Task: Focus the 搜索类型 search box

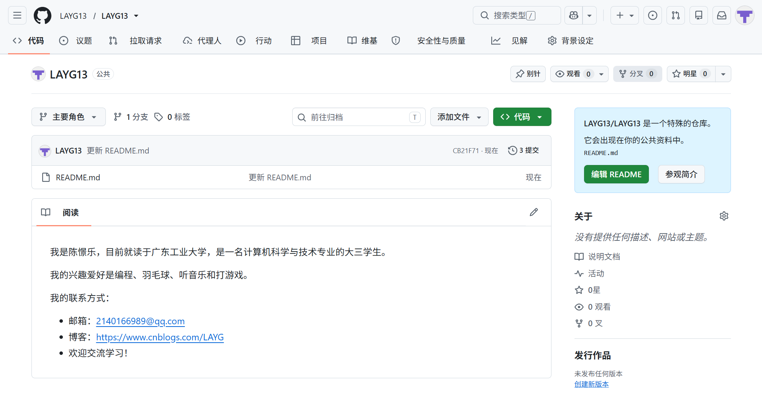Action: click(x=517, y=16)
